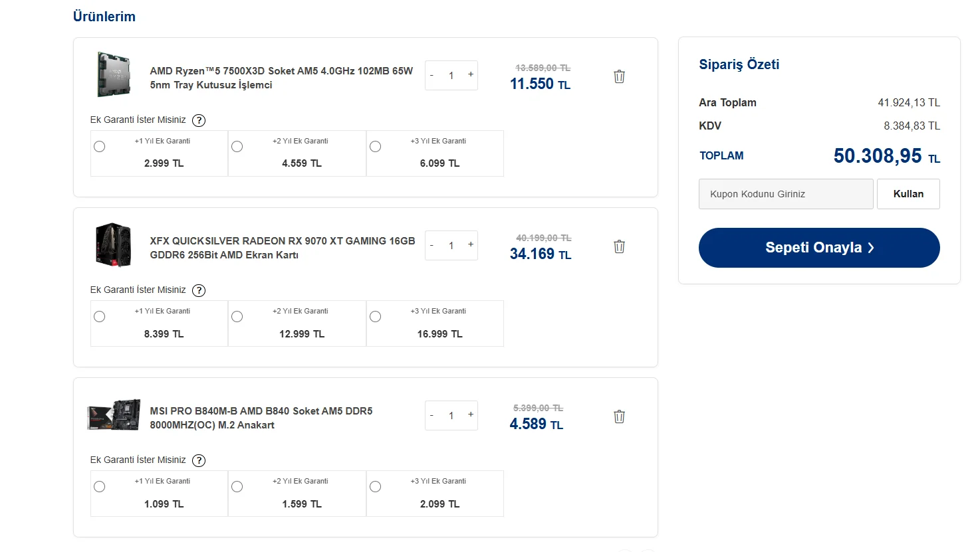Open XFX Quicksilver Radeon RX 9070 XT link
Screen dimensions: 978x552
(x=282, y=248)
